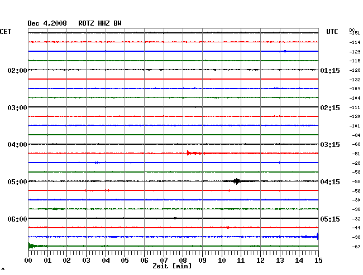Viewport: 363px width, 275px height.
Task: Click the DC offset value "-104"
Action: coord(355,98)
